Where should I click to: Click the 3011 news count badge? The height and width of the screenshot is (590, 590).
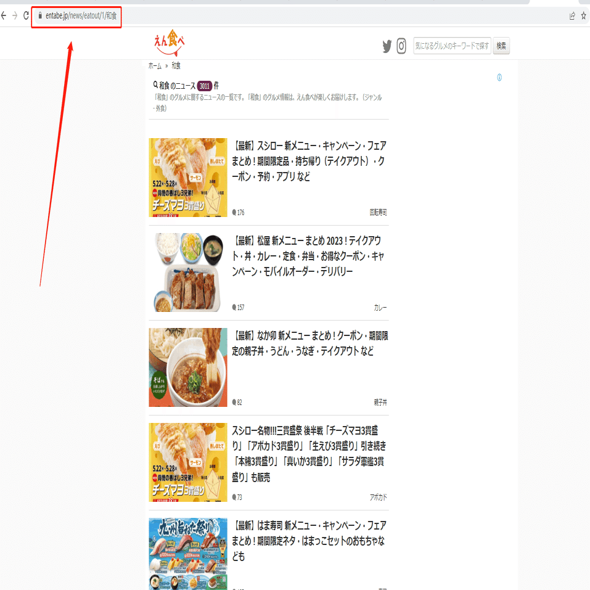click(x=205, y=86)
